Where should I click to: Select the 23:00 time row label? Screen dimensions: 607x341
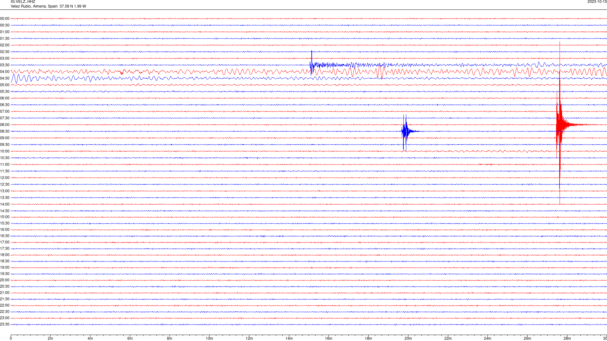coord(5,318)
